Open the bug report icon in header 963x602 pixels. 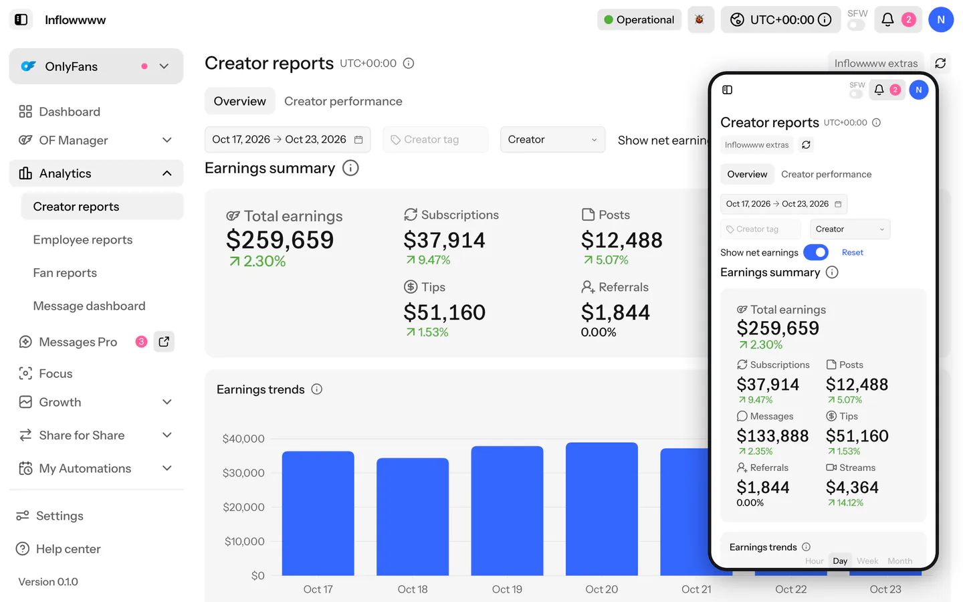[x=700, y=19]
